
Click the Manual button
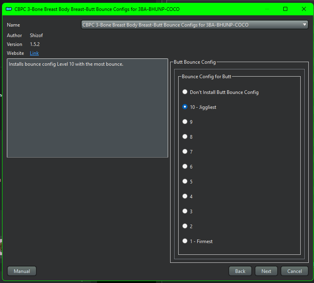pyautogui.click(x=22, y=271)
